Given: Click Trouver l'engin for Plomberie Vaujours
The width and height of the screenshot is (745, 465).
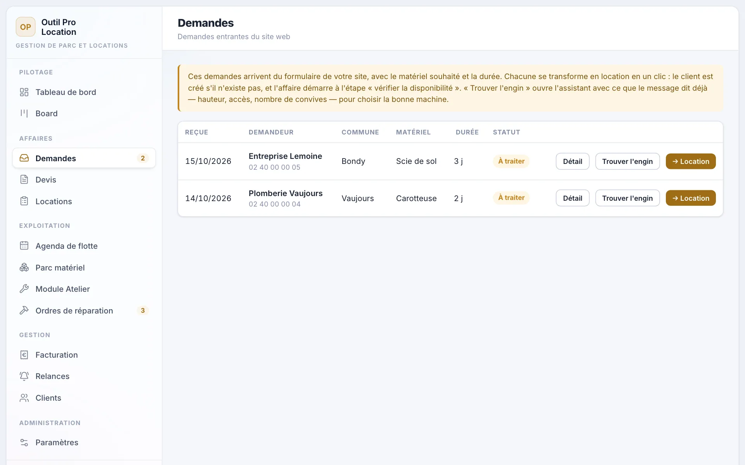Looking at the screenshot, I should [627, 198].
